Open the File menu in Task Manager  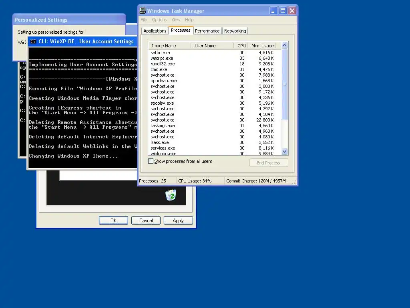(144, 20)
